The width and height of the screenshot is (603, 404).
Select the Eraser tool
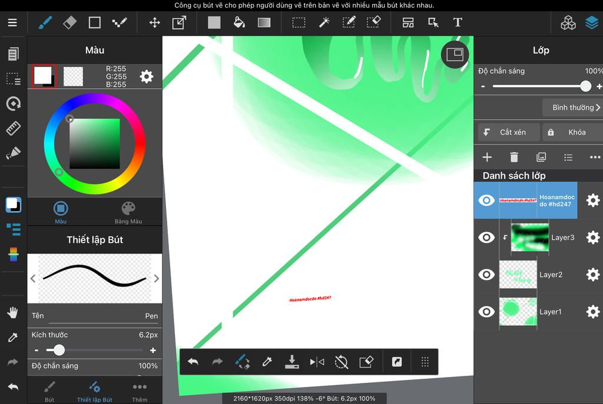tap(69, 22)
